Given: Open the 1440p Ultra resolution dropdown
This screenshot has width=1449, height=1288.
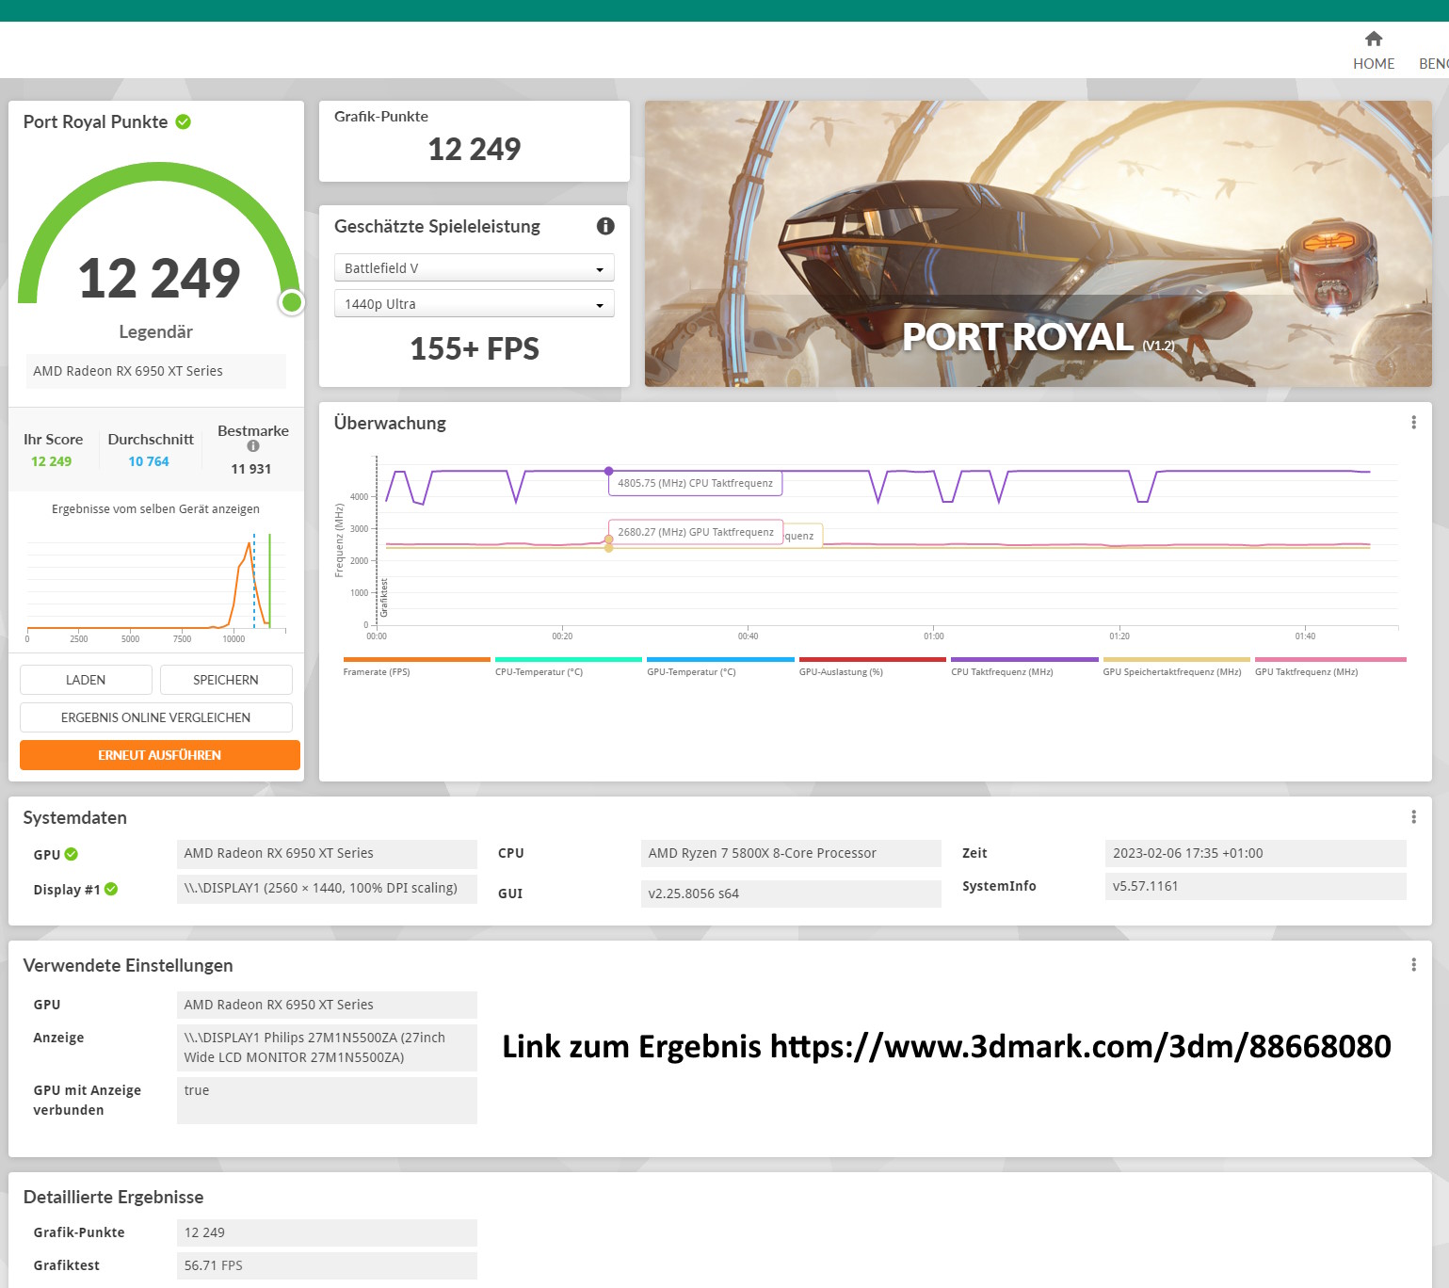Looking at the screenshot, I should [475, 304].
